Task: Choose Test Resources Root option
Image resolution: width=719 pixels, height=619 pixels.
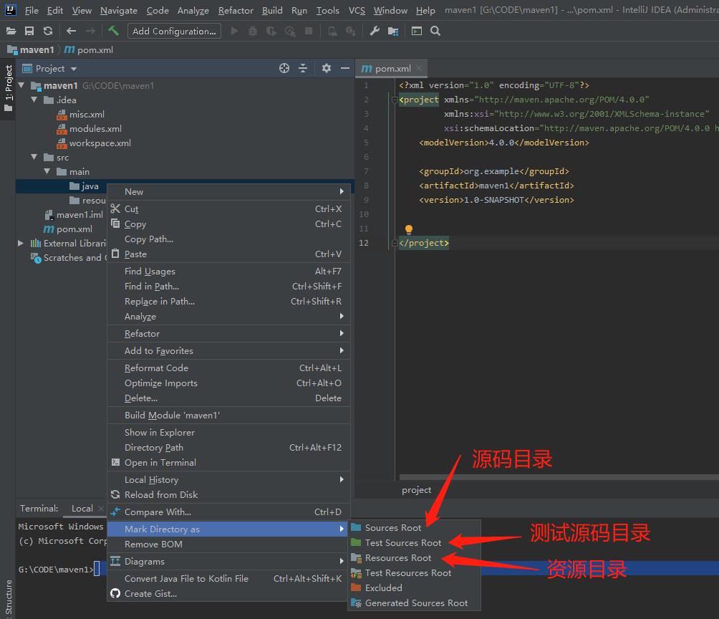Action: coord(408,573)
